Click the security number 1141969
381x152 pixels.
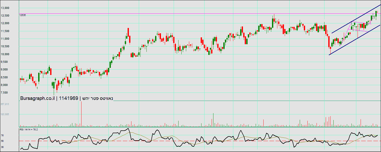69,98
